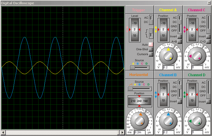Click the Horizontal timebase knob
This screenshot has height=136, width=212.
[x=139, y=121]
